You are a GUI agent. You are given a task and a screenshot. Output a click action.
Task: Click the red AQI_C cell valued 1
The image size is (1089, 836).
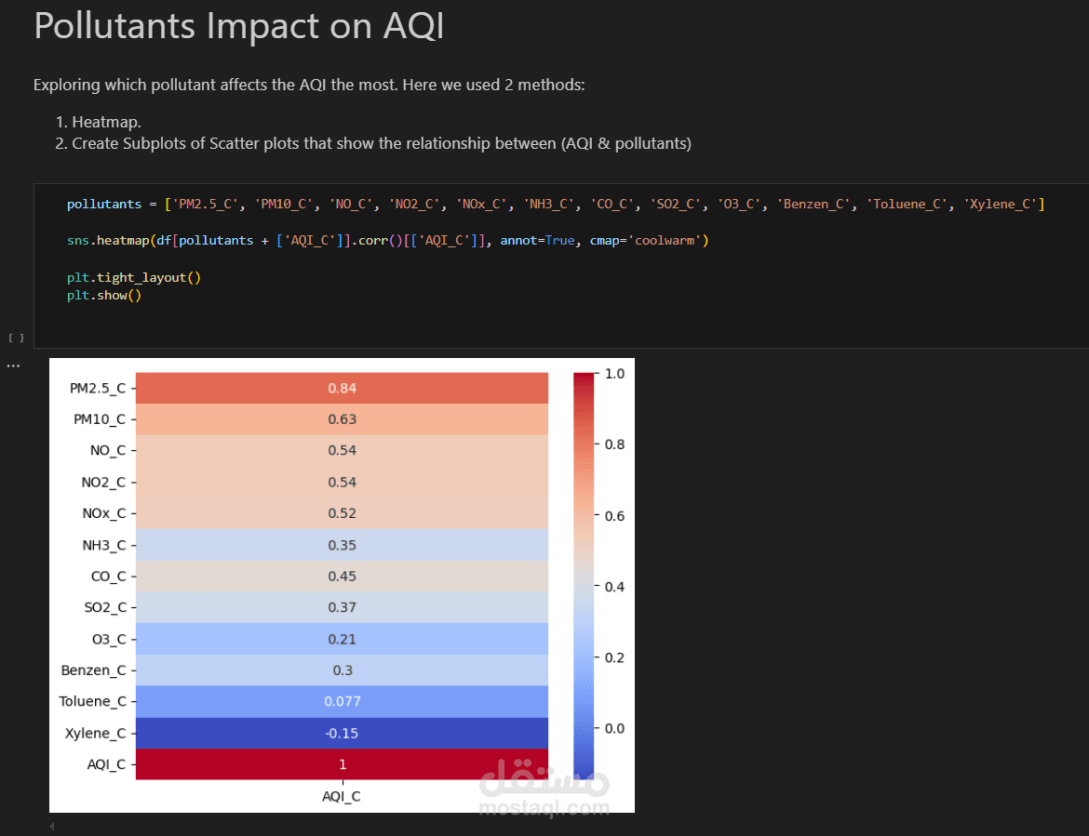coord(342,764)
